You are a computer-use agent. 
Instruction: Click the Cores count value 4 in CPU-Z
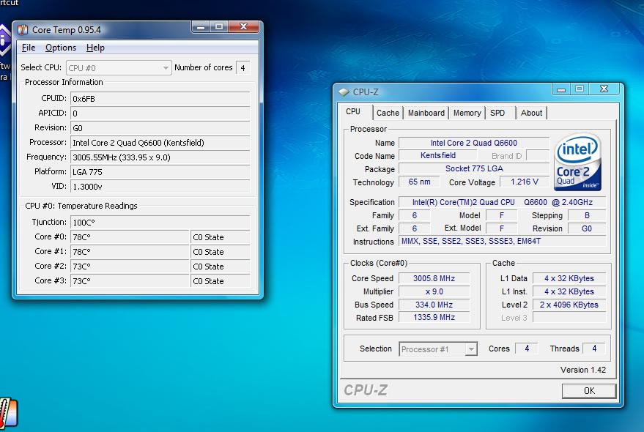click(527, 349)
